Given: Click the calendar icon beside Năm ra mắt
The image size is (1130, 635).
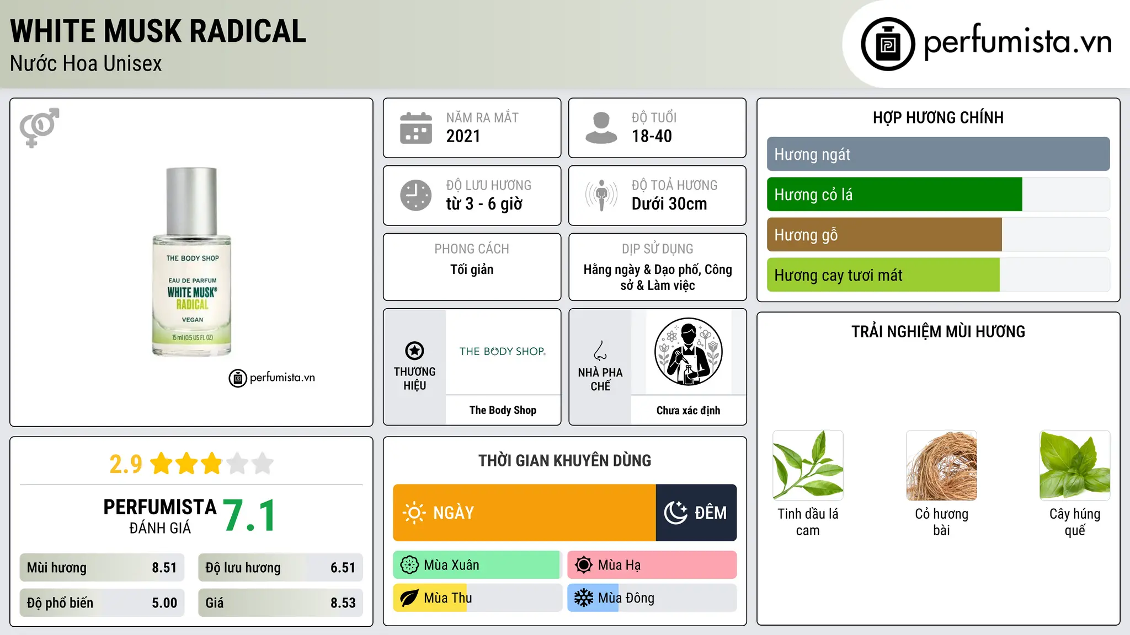Looking at the screenshot, I should click(x=415, y=128).
